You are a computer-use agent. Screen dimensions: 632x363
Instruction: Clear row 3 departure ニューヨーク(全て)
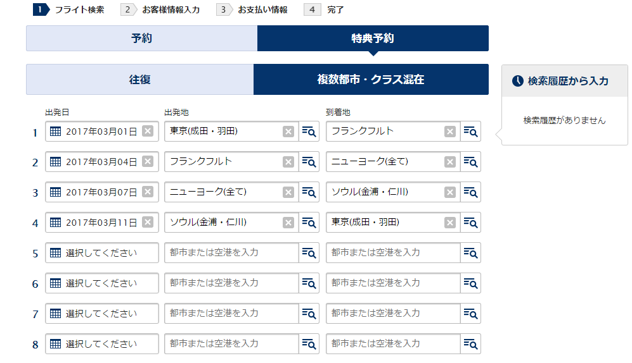coord(288,192)
